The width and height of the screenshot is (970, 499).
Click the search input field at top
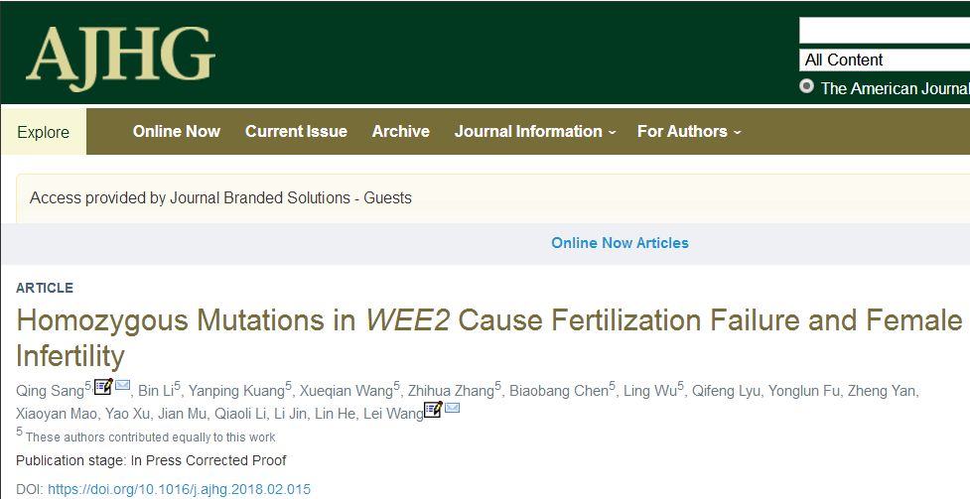coord(885,31)
